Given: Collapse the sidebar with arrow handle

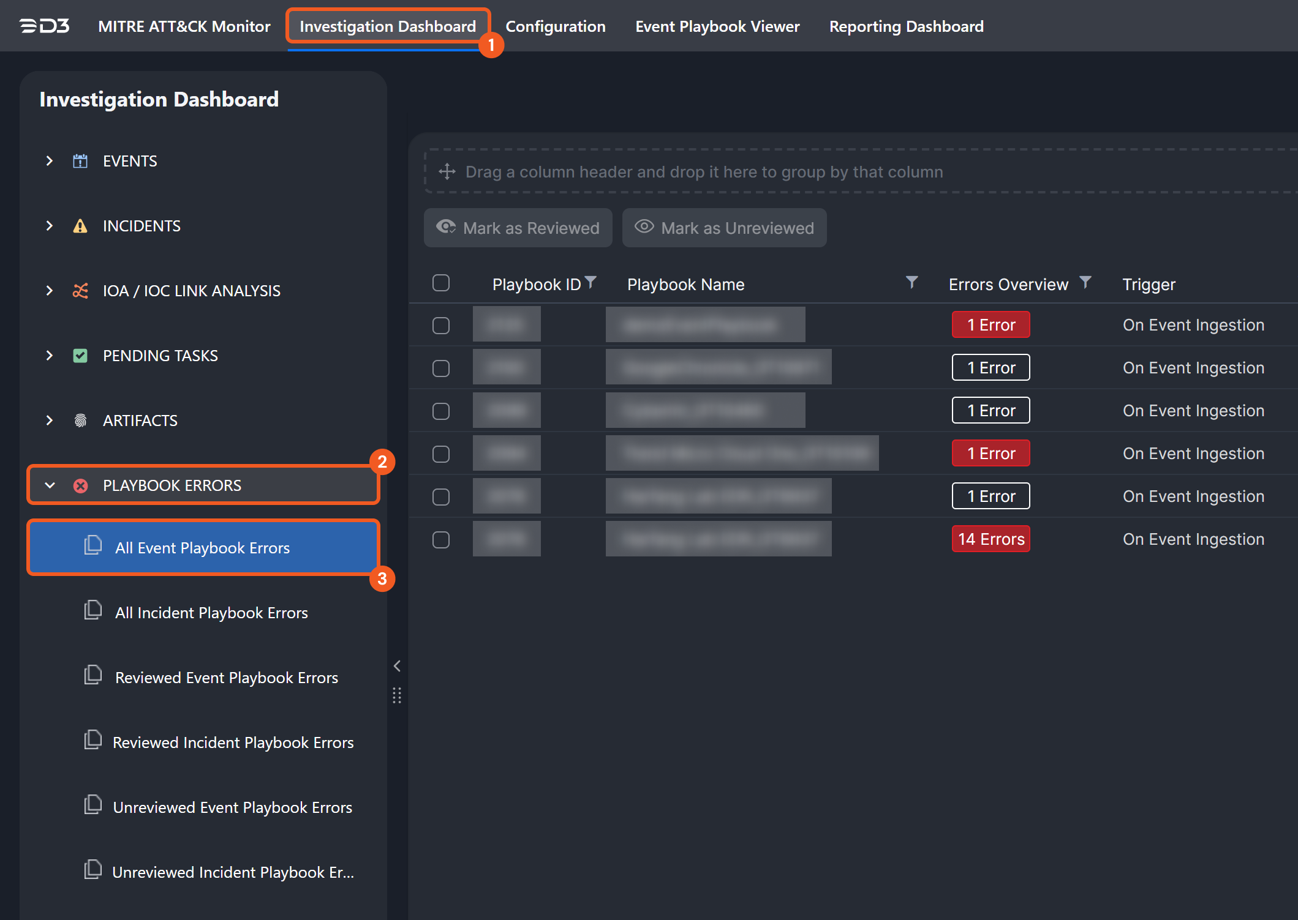Looking at the screenshot, I should click(x=397, y=666).
